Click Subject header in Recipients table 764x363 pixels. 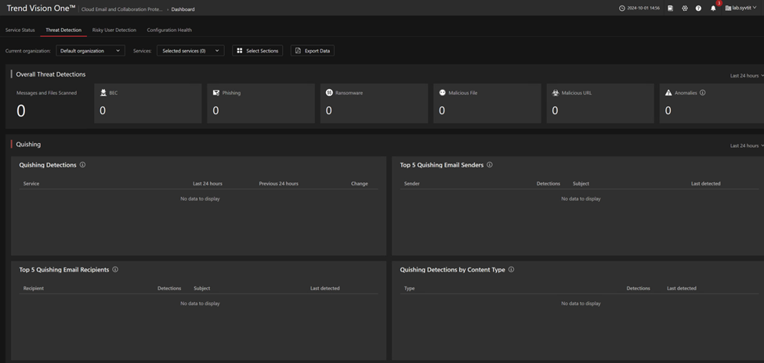(x=201, y=288)
